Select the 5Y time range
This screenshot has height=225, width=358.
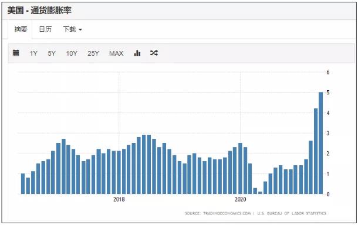pos(52,53)
